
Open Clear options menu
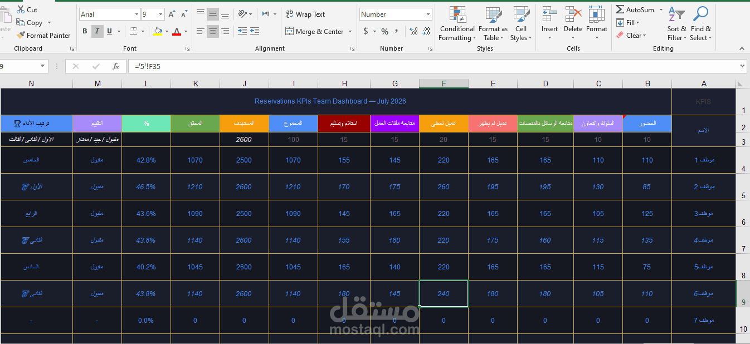(x=631, y=35)
